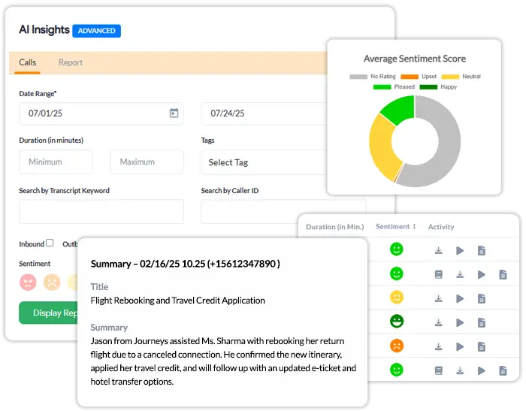The height and width of the screenshot is (411, 526).
Task: Open the notes book icon in the last row
Action: point(438,370)
